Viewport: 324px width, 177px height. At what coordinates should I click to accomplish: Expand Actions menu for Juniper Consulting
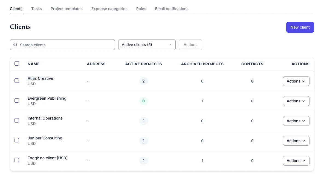(x=296, y=141)
